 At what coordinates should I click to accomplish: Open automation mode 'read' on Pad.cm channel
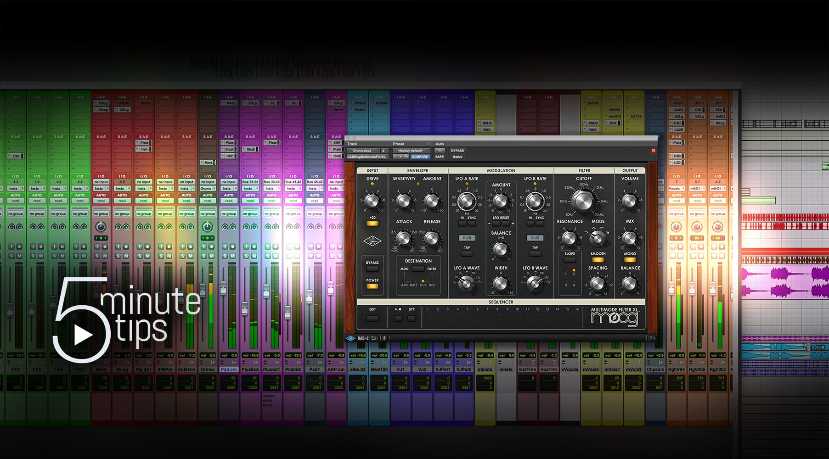(x=229, y=201)
